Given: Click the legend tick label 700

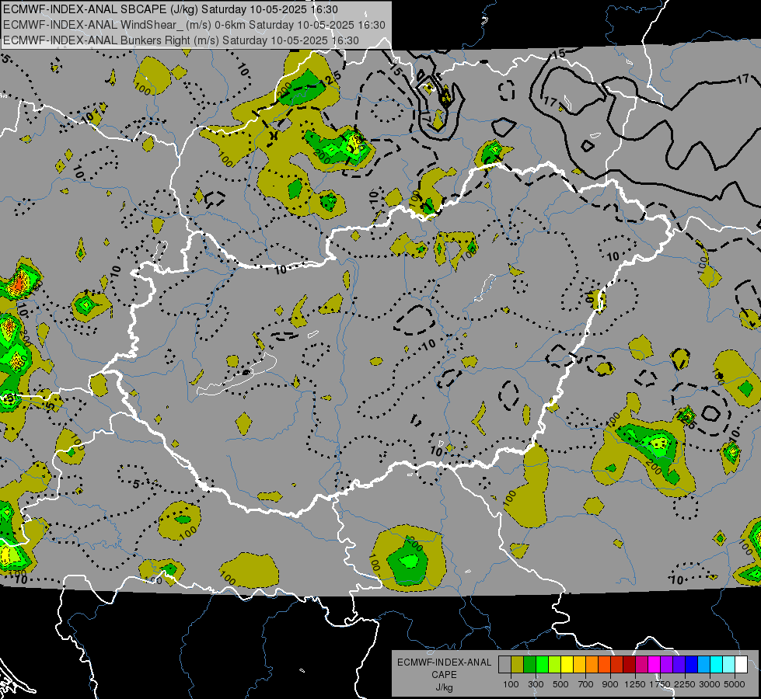Looking at the screenshot, I should coord(586,684).
